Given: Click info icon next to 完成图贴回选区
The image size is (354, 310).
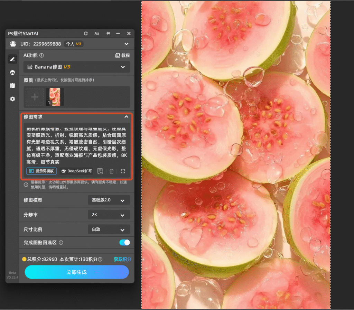Looking at the screenshot, I should click(61, 243).
